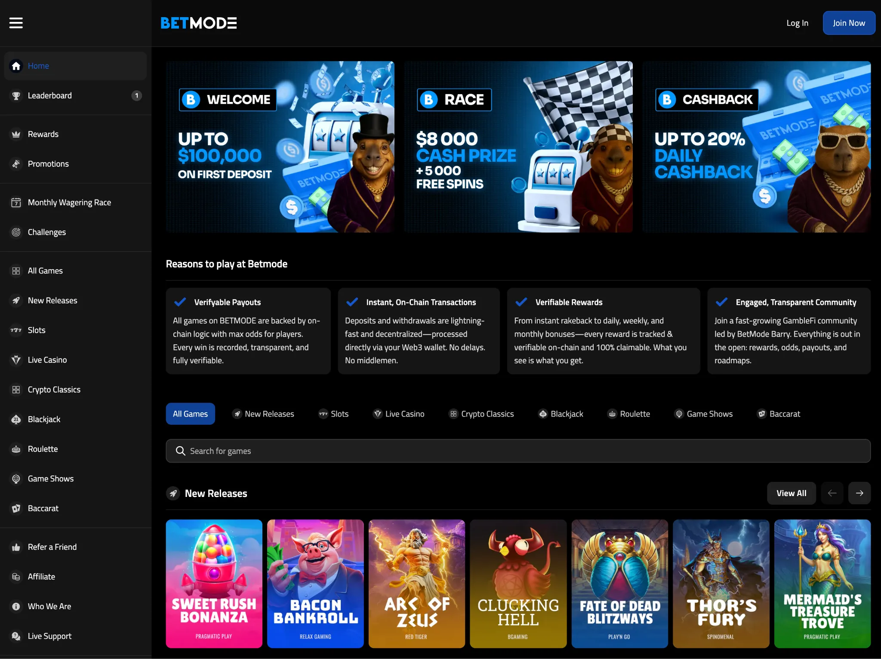Click the Join Now button
881x659 pixels.
[x=848, y=23]
